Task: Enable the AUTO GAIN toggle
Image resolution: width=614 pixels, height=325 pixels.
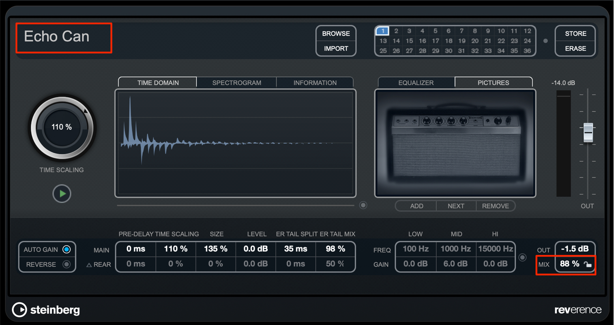Action: coord(66,250)
